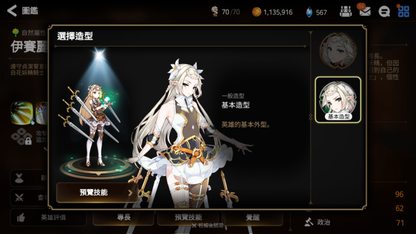Tap the stamina statue icon showing 70/70

pos(215,12)
